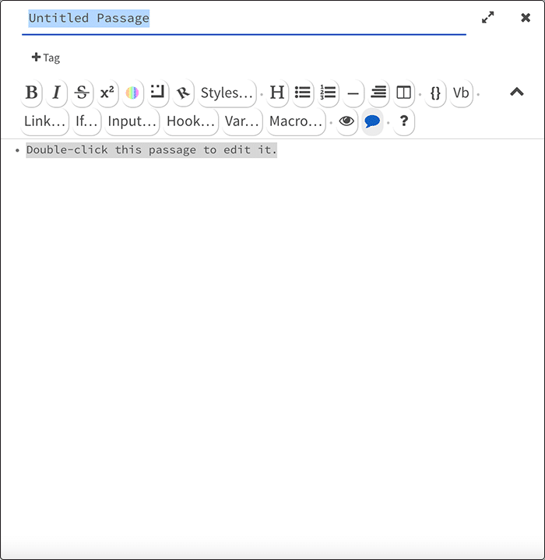Click the borders icon button
545x560 pixels.
point(158,93)
